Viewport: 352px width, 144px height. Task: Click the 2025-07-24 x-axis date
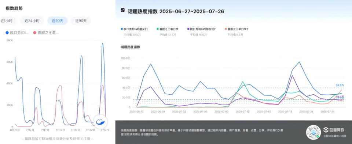(x=327, y=111)
